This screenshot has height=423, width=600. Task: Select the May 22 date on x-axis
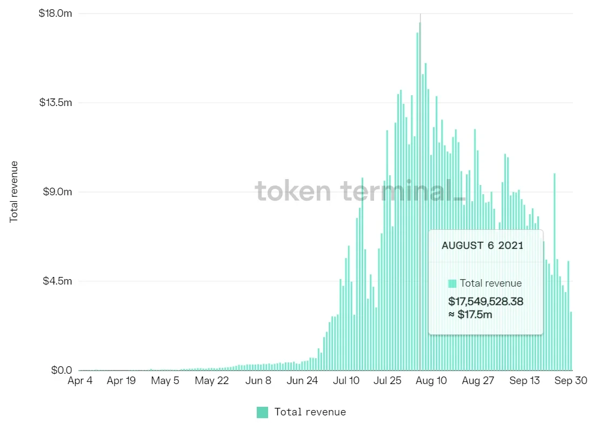212,381
